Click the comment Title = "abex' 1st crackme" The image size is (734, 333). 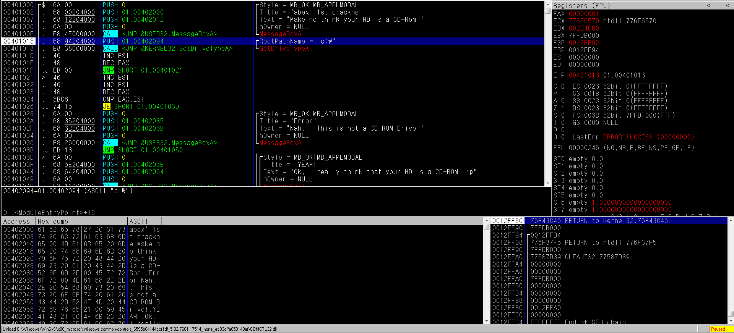310,12
